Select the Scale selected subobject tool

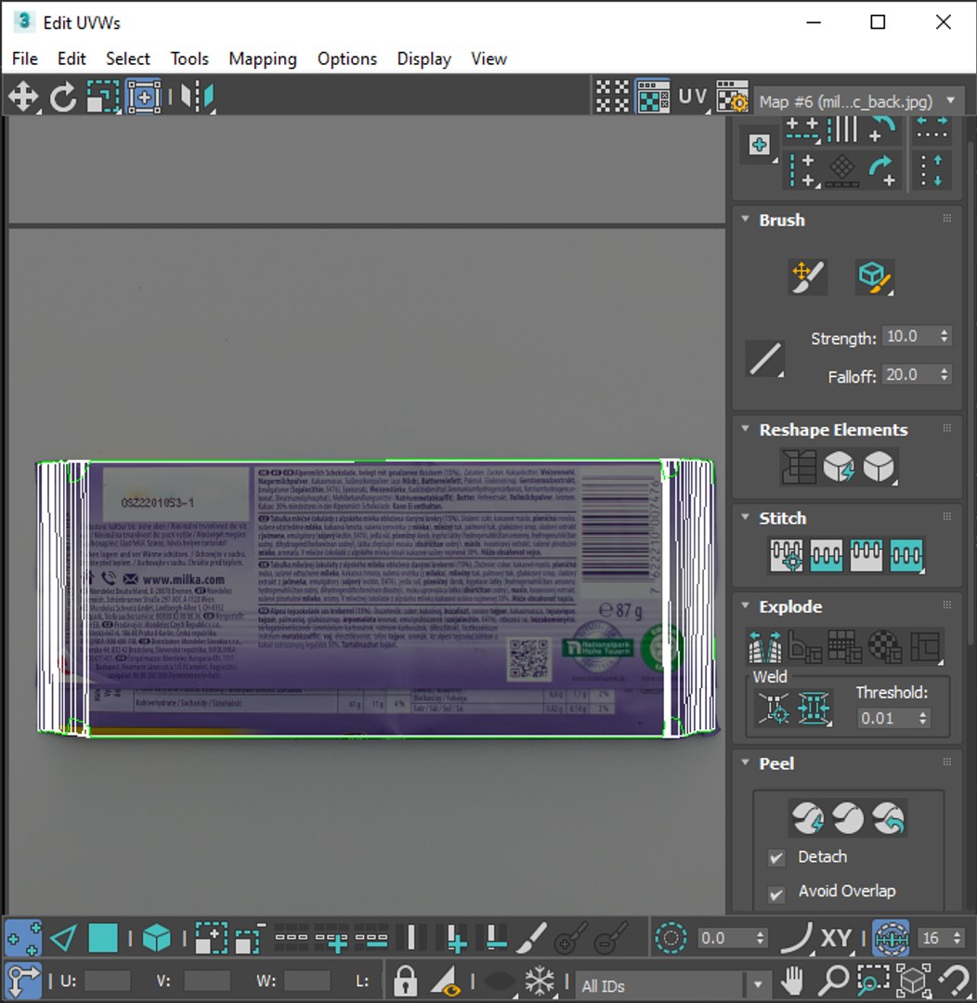[103, 98]
